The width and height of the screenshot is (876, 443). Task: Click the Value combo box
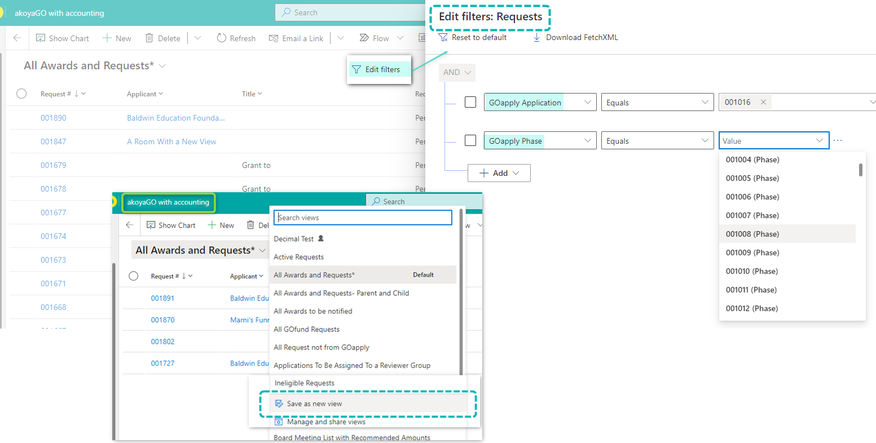point(774,140)
